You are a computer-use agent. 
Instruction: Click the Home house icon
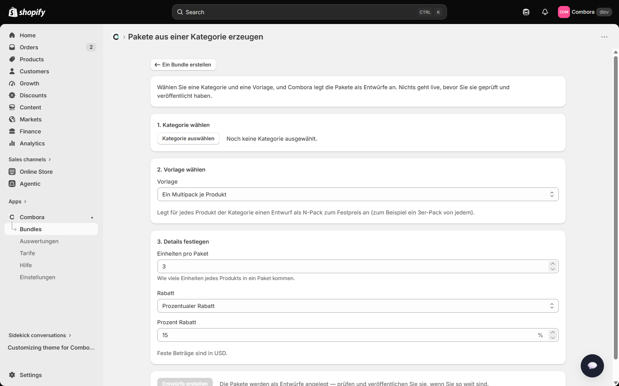coord(12,35)
